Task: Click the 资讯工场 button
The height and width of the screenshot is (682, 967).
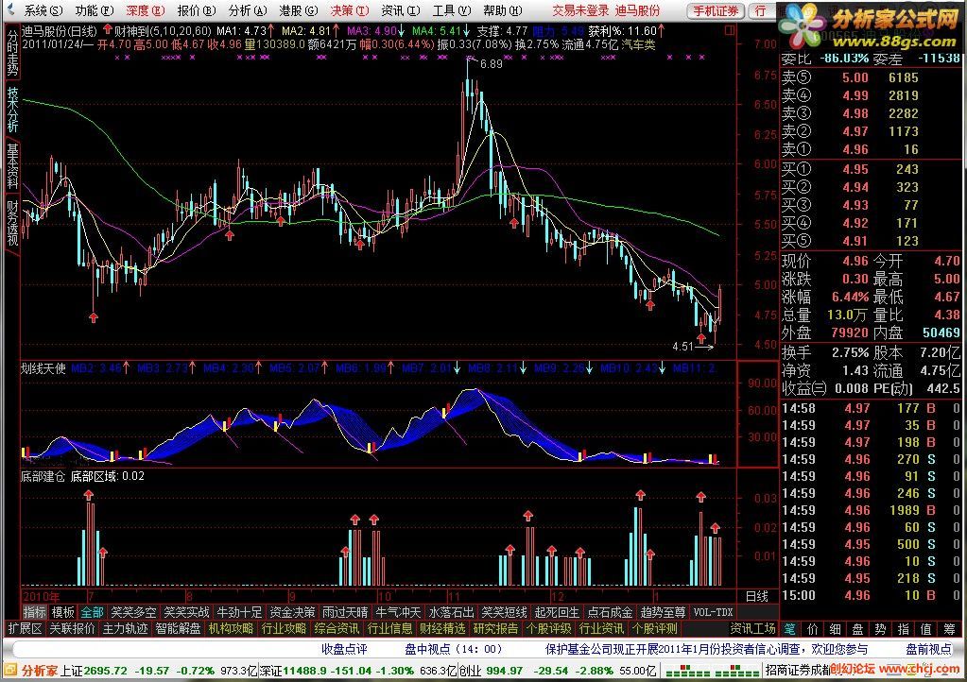Action: coord(753,628)
